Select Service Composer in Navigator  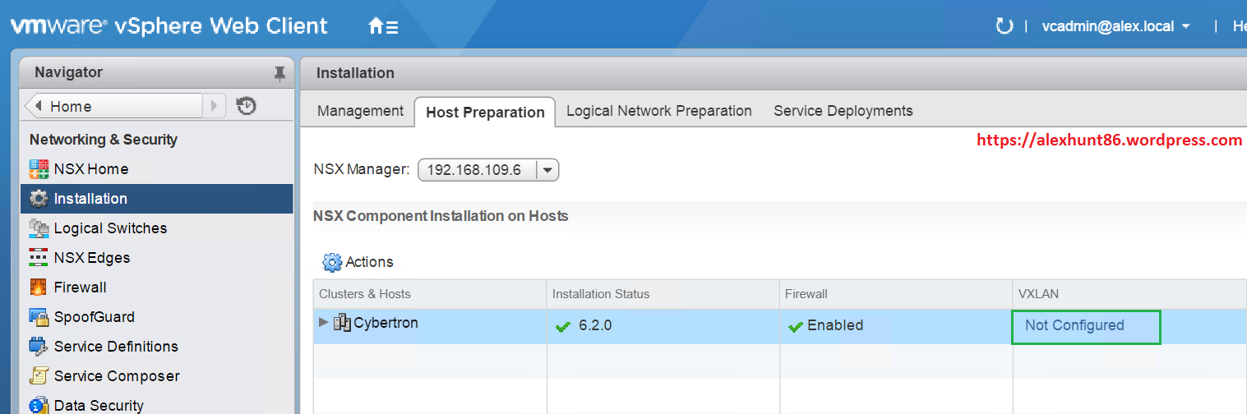pyautogui.click(x=116, y=376)
